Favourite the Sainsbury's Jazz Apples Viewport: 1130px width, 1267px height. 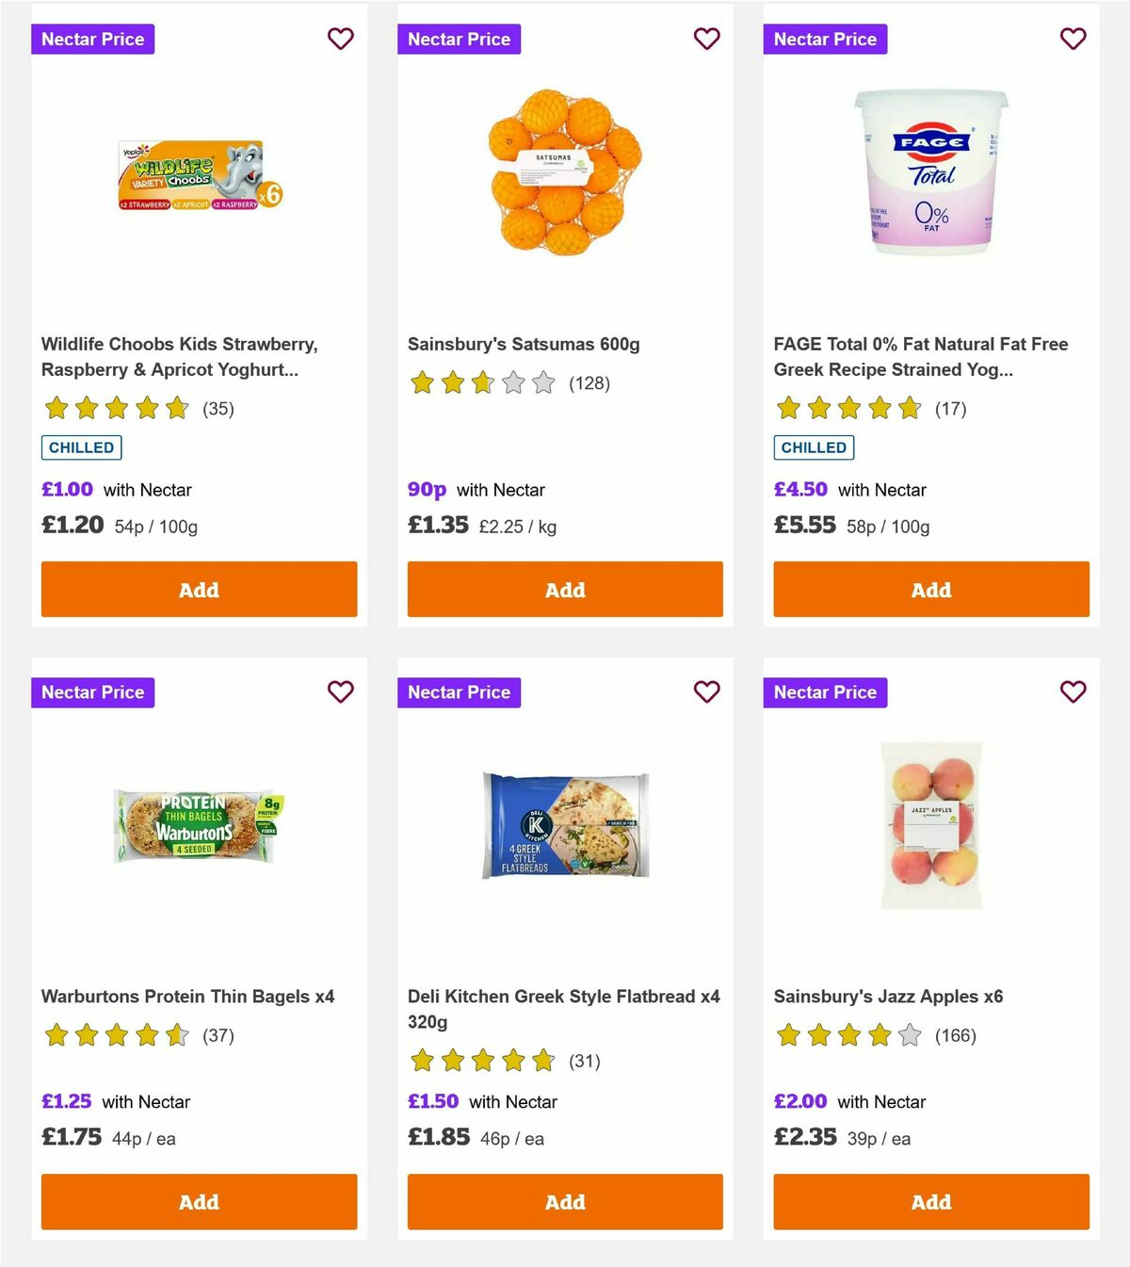[1073, 691]
